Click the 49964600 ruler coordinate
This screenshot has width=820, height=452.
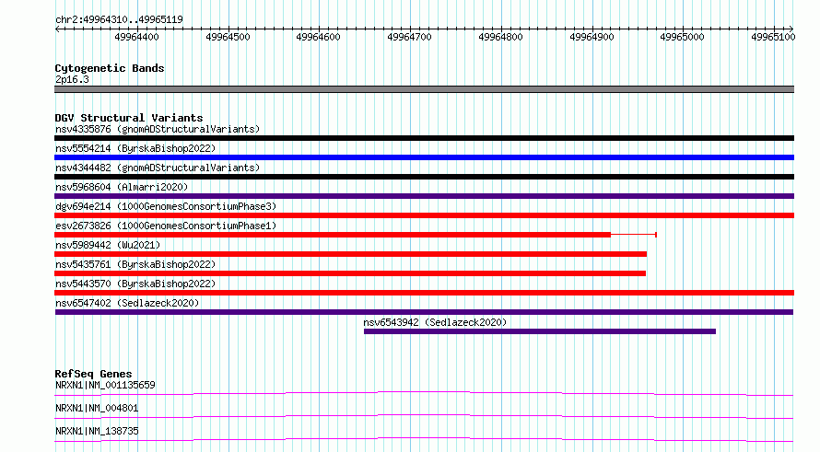[318, 37]
